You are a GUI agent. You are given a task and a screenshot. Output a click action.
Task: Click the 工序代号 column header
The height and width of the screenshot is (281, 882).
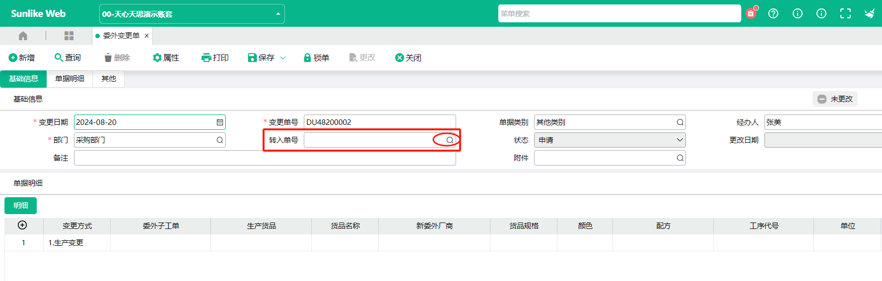764,226
